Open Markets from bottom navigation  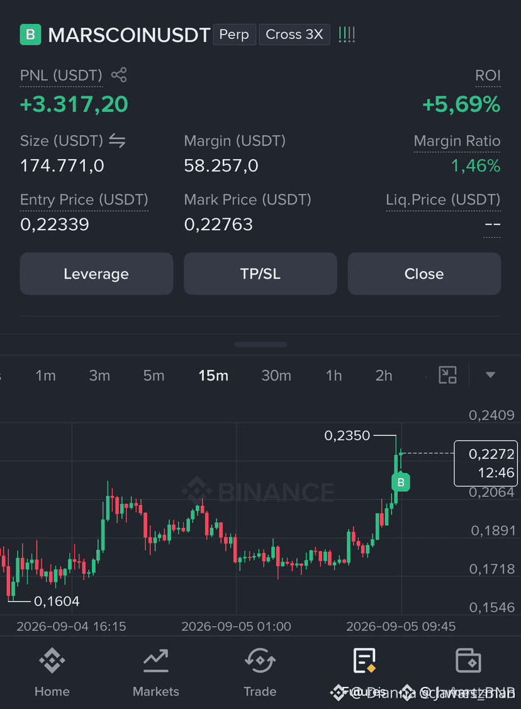click(156, 672)
